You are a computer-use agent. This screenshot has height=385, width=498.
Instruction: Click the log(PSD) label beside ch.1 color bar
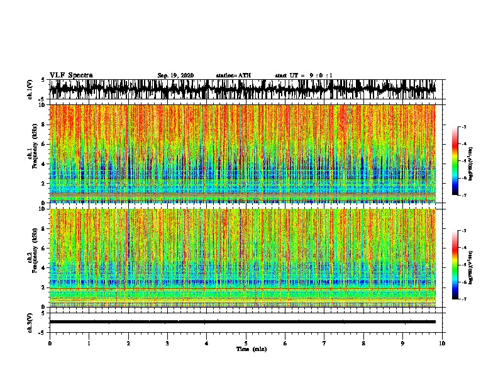tap(470, 164)
